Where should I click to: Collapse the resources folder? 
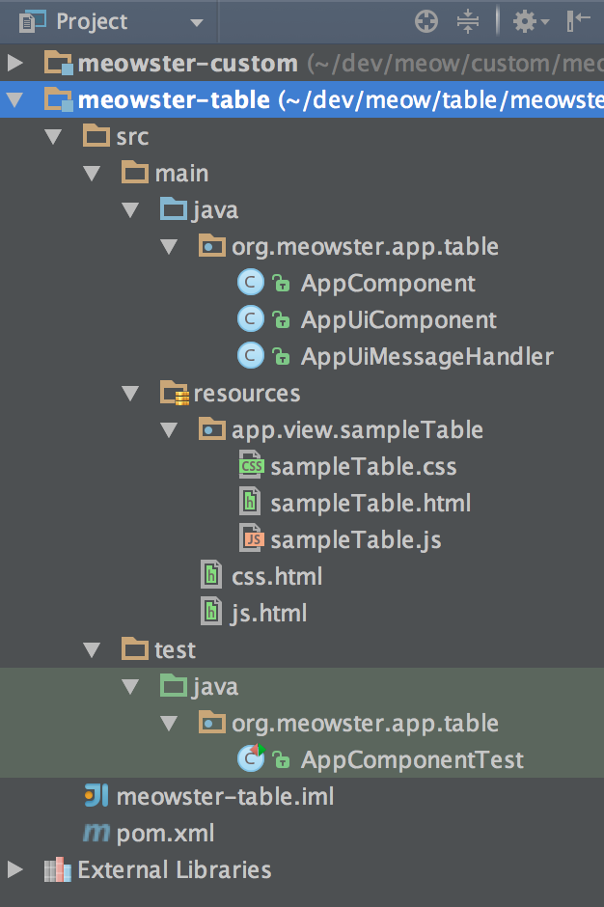[x=130, y=394]
